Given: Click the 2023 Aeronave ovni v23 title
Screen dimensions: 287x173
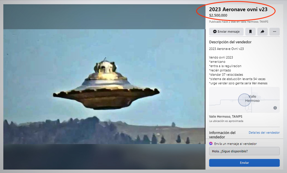Looking at the screenshot, I should [238, 9].
